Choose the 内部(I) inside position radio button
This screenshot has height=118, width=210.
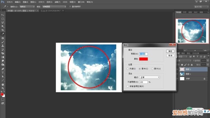pos(128,69)
